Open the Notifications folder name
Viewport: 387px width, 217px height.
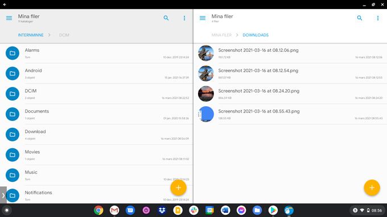[38, 193]
